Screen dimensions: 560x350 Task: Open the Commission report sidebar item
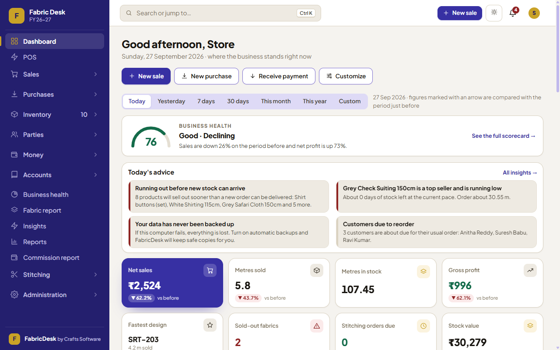[55, 258]
